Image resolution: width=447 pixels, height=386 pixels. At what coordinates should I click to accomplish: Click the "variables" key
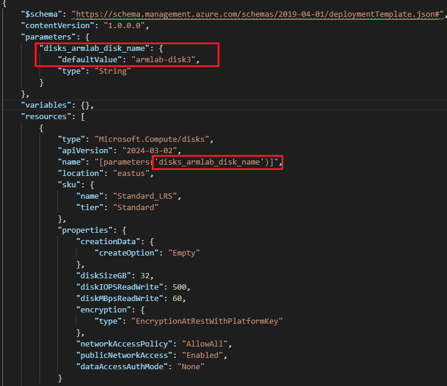tap(46, 105)
